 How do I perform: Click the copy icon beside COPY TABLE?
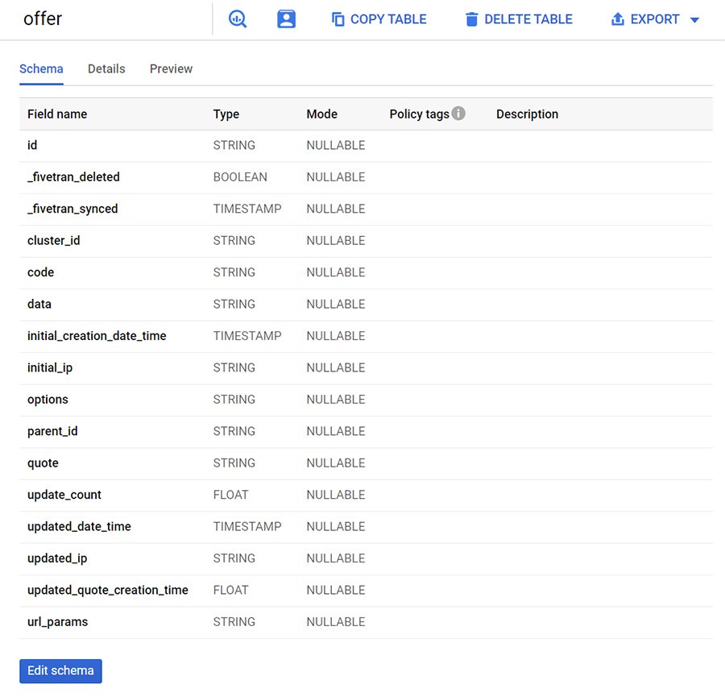pyautogui.click(x=338, y=19)
